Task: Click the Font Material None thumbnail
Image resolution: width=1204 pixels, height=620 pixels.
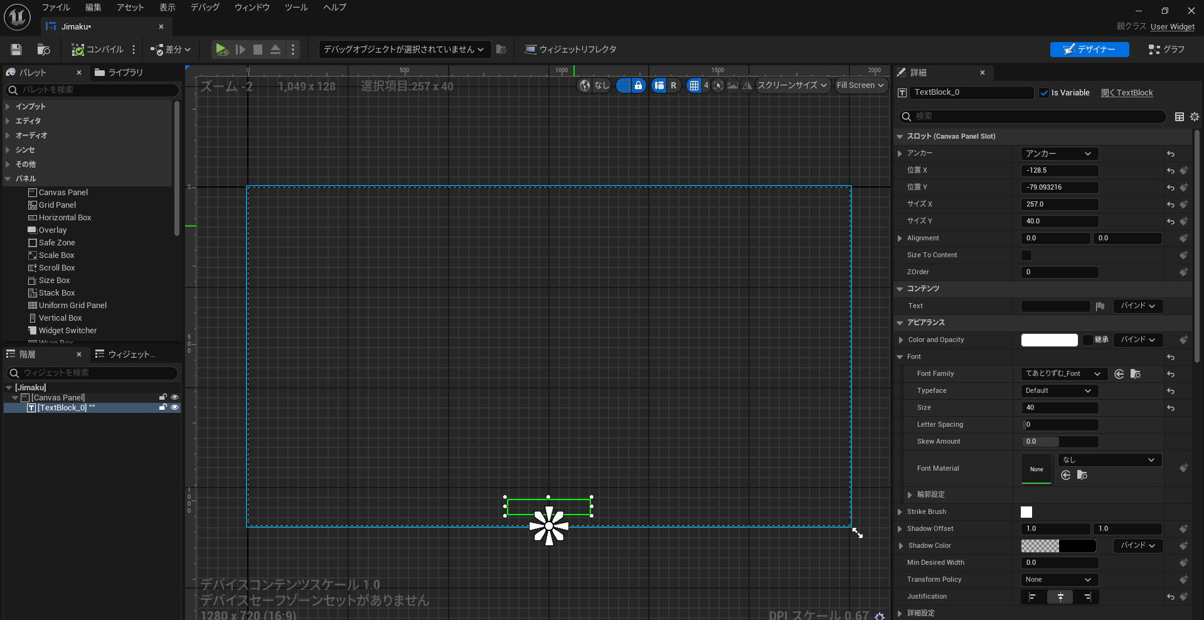Action: tap(1036, 469)
